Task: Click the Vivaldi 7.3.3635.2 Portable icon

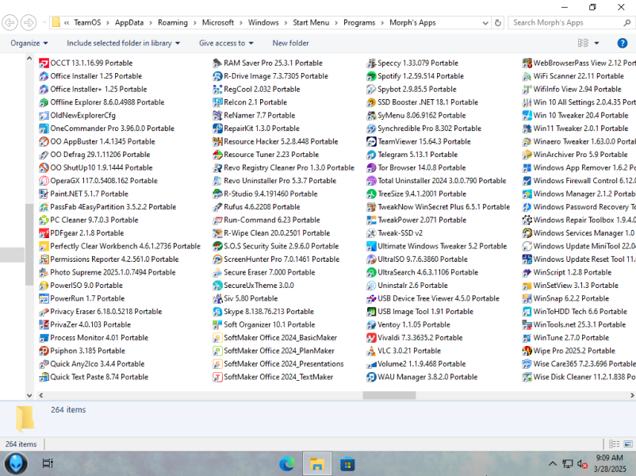Action: point(371,338)
